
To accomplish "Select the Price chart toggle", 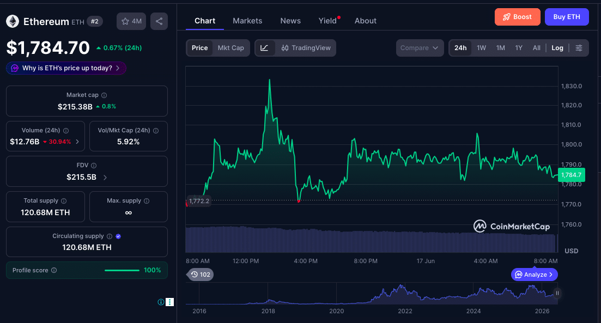I will pos(199,48).
